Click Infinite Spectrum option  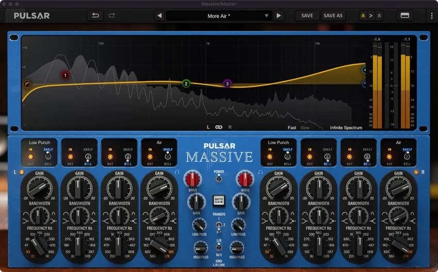pos(346,128)
